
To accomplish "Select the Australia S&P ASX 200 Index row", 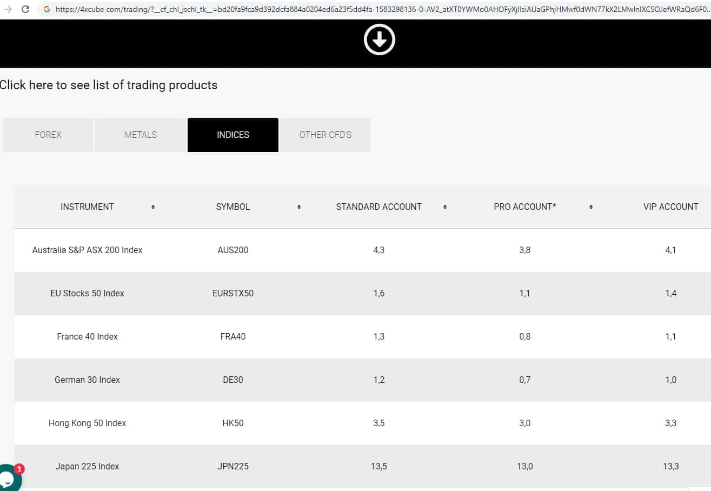I will [x=87, y=250].
